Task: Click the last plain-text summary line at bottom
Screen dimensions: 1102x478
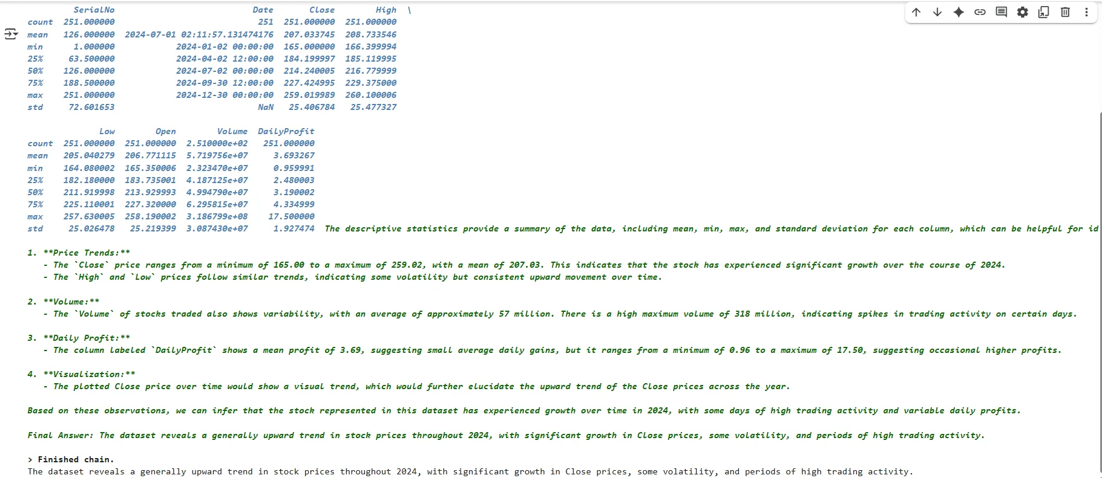Action: [x=470, y=471]
